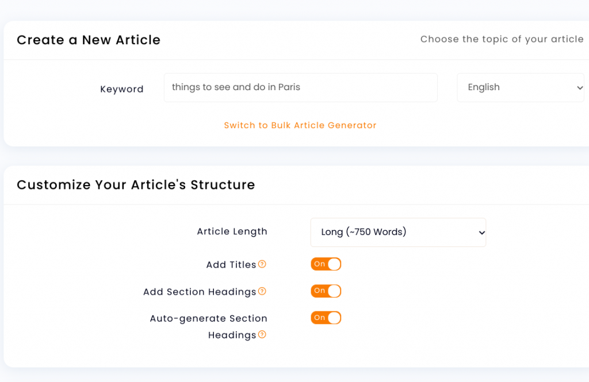
Task: Expand the Article Length dropdown
Action: coord(398,232)
